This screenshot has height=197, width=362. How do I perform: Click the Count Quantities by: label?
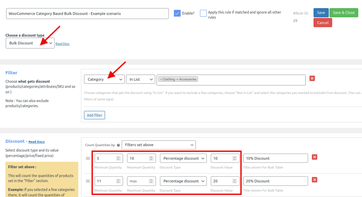click(x=100, y=145)
